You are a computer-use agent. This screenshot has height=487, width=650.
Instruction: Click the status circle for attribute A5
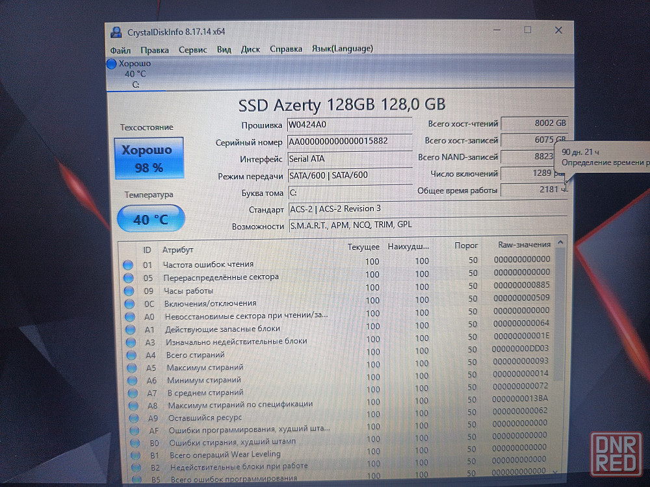(x=132, y=368)
